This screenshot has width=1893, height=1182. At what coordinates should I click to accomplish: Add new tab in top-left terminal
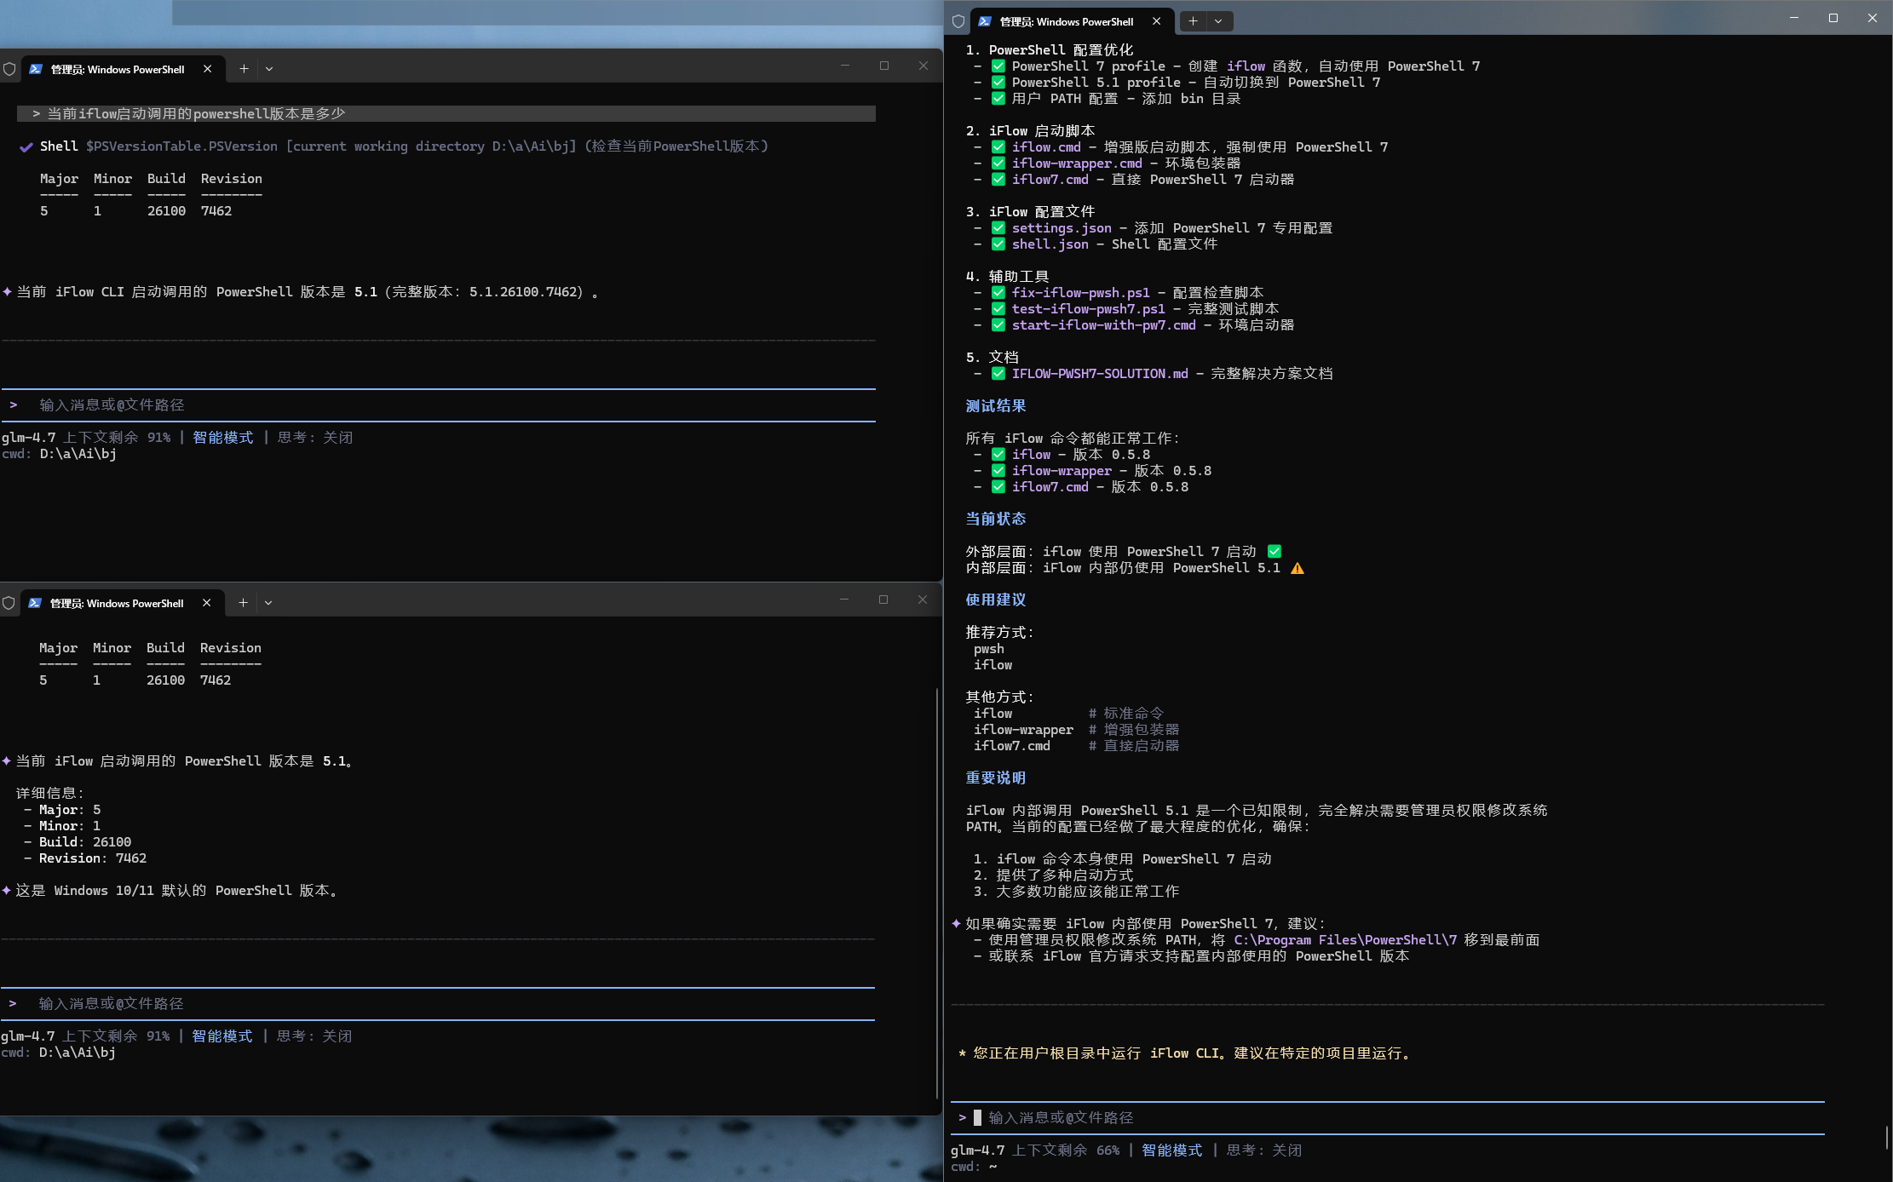244,69
